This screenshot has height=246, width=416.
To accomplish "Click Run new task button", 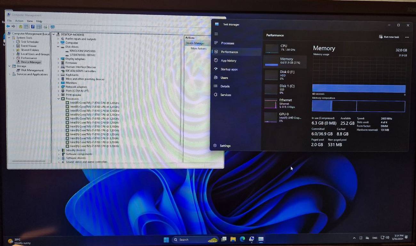I will pyautogui.click(x=389, y=37).
